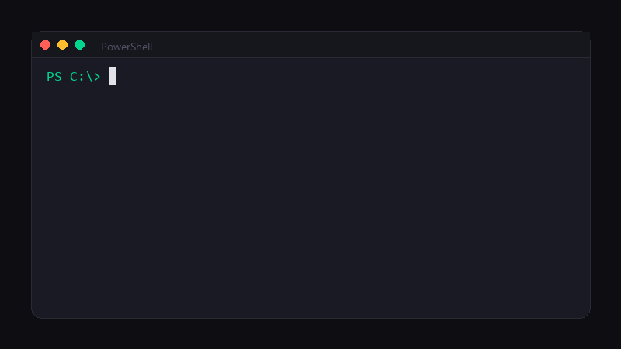Click the divider line under the title bar
The image size is (621, 349).
[311, 57]
